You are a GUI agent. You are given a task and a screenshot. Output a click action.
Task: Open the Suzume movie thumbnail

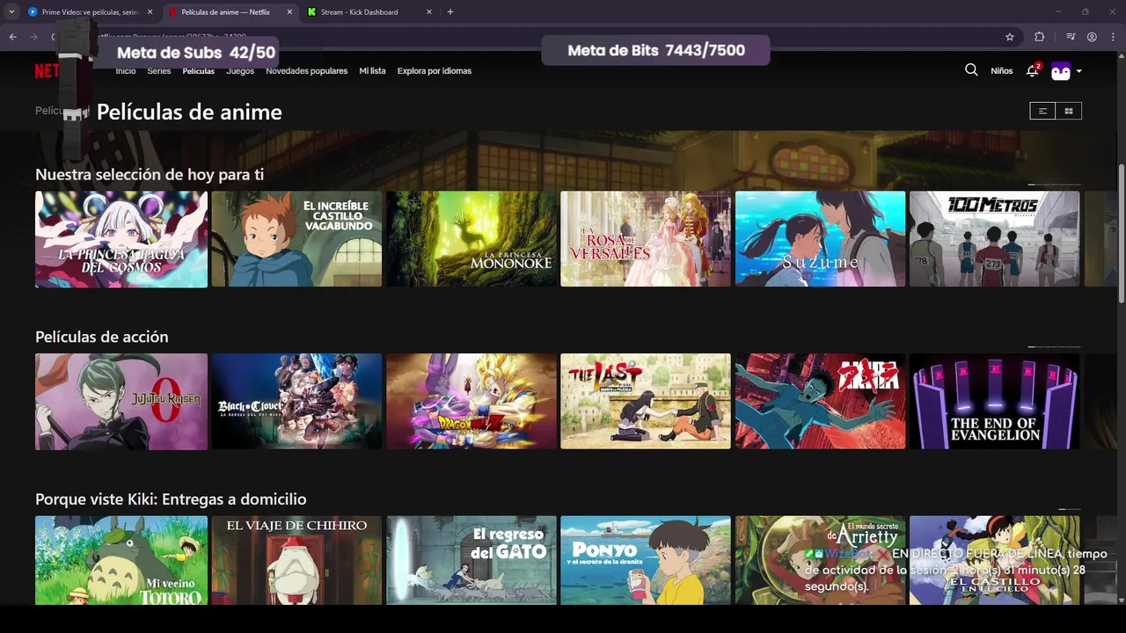click(820, 239)
